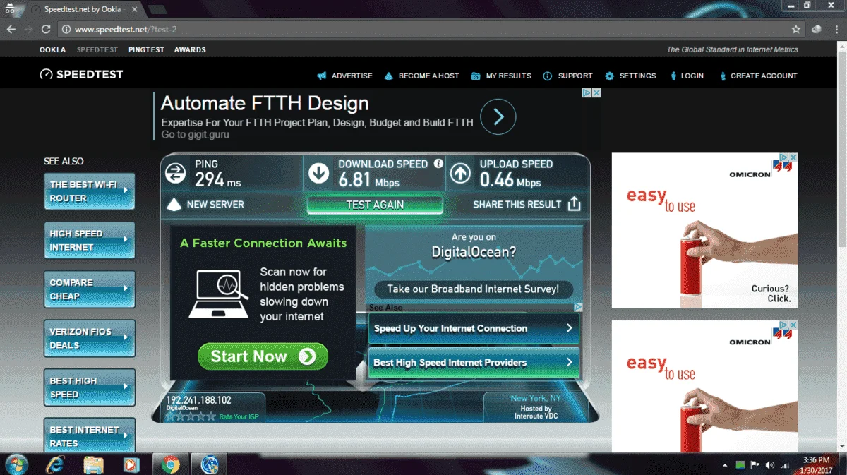
Task: Click the download arrow circle icon
Action: pyautogui.click(x=318, y=172)
